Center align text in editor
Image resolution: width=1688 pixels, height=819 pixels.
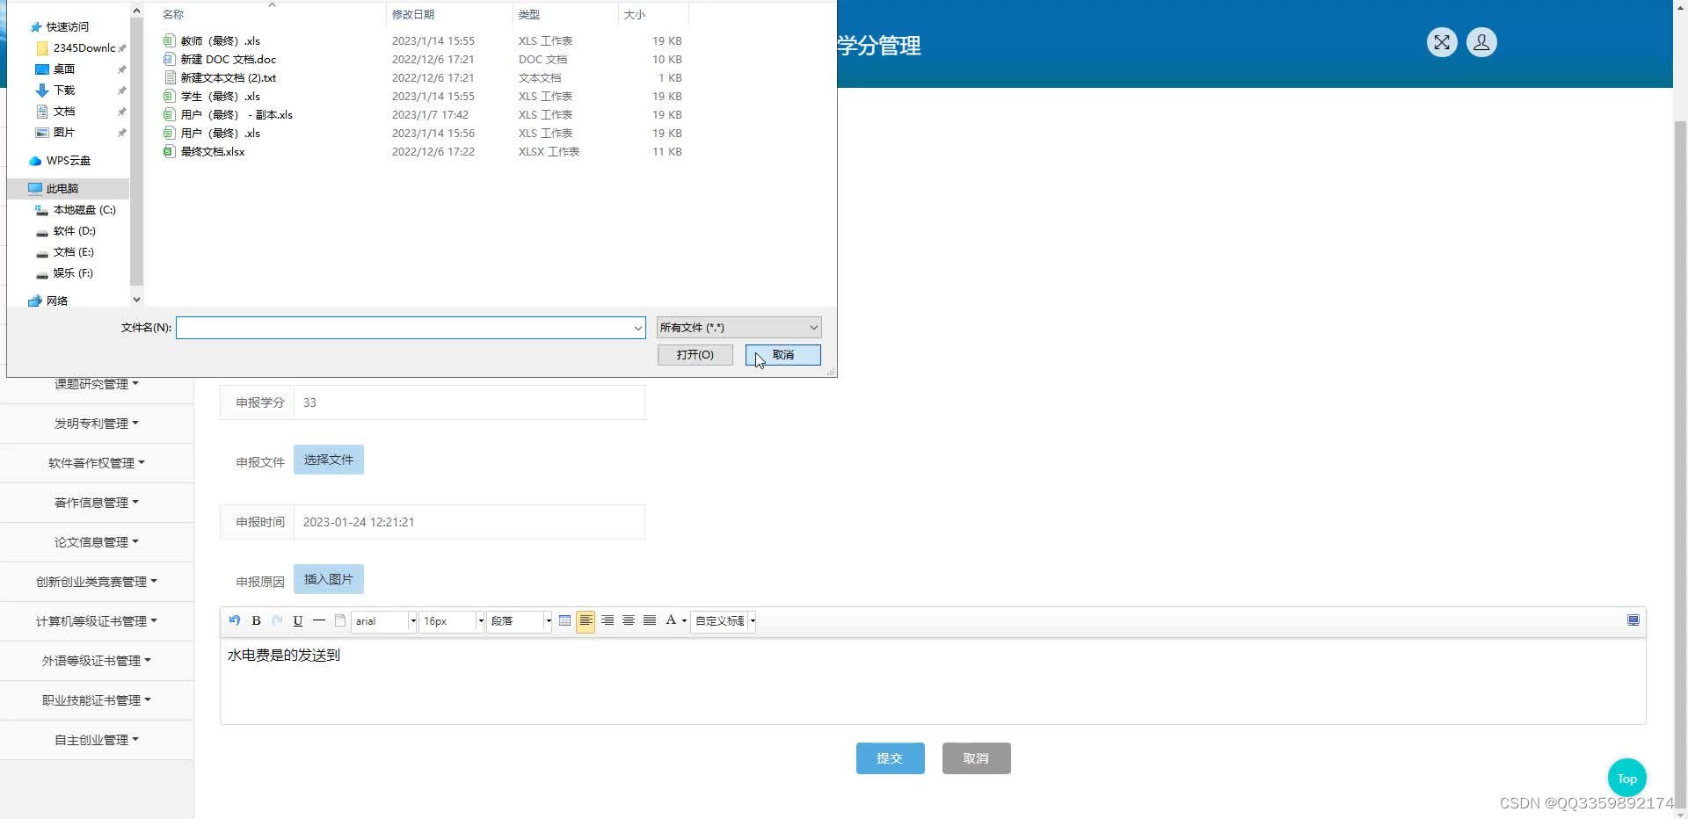[x=629, y=620]
